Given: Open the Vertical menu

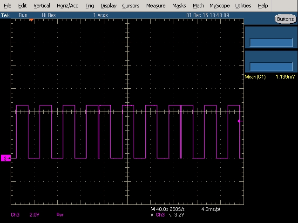Looking at the screenshot, I should coord(42,6).
